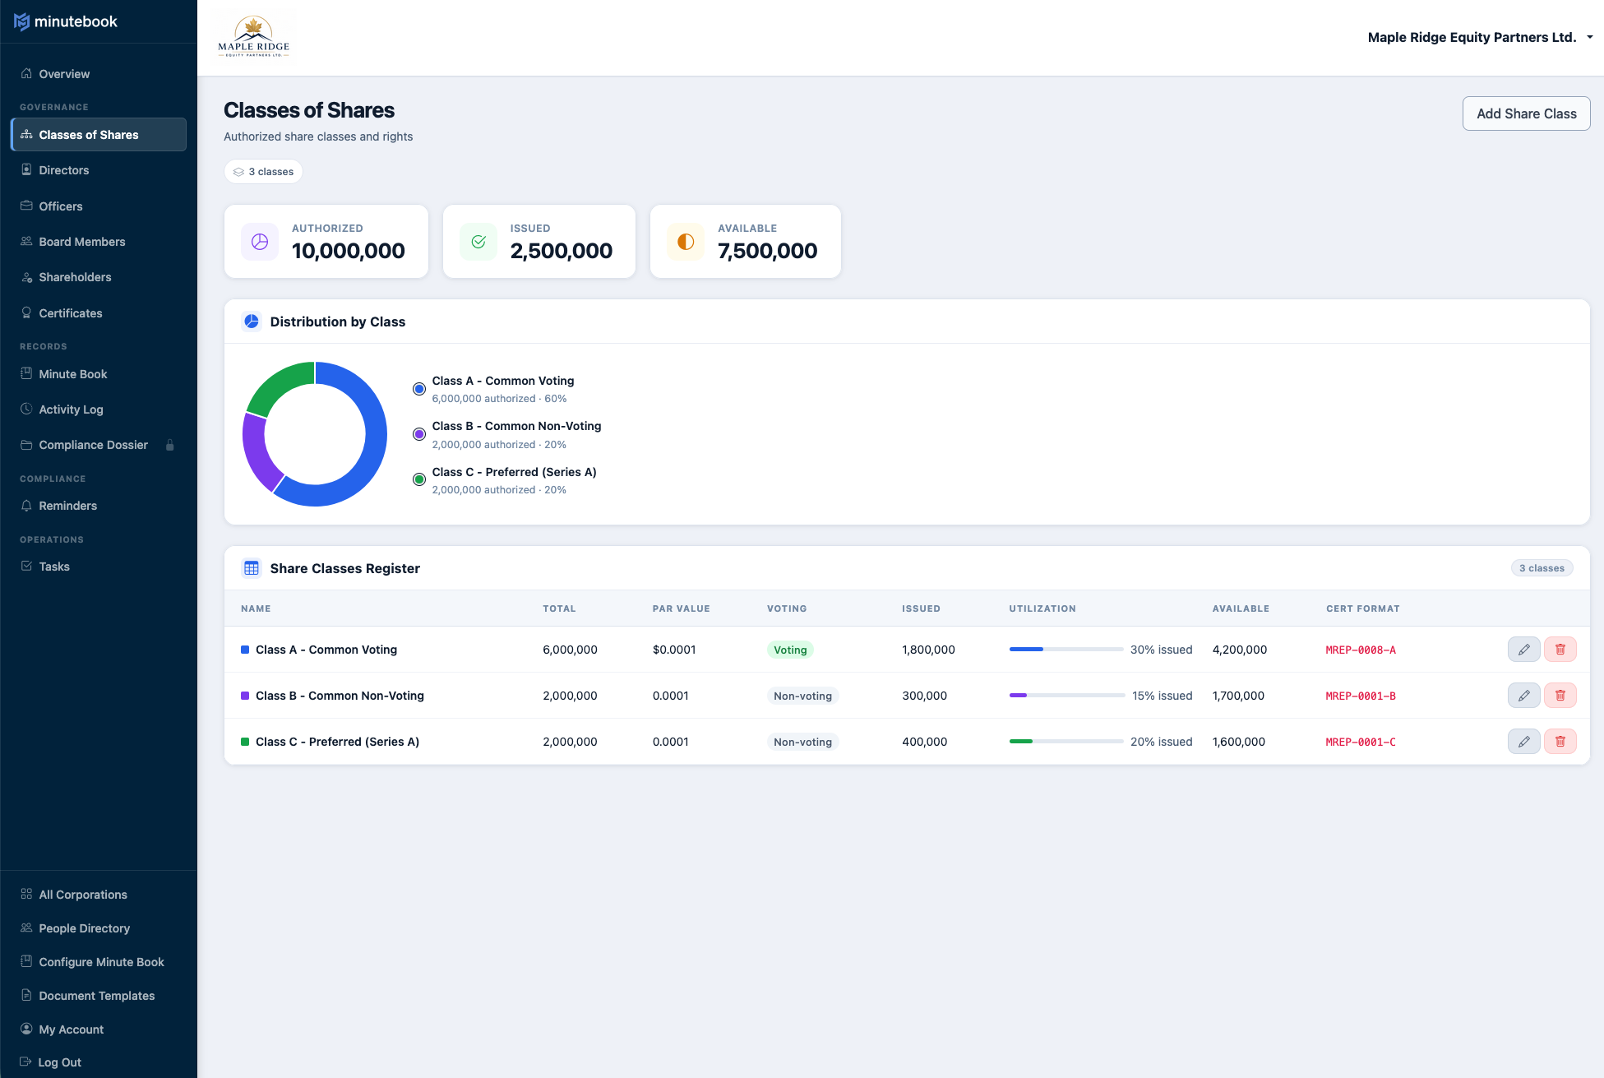Click edit pencil for Class B row

[1523, 696]
